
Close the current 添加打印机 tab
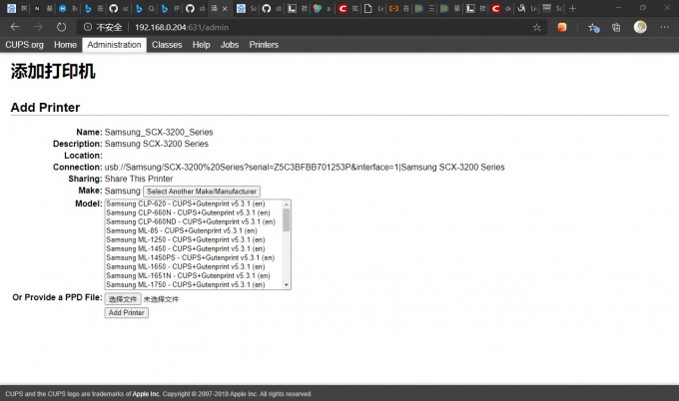click(225, 8)
